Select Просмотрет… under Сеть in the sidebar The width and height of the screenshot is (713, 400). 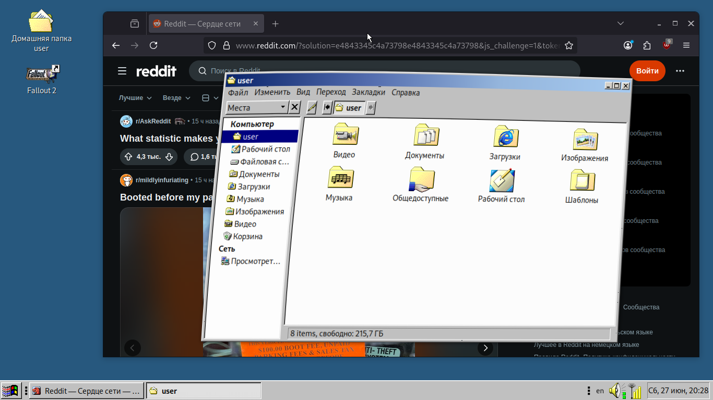[x=251, y=261]
